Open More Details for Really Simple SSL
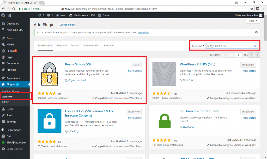 (135, 71)
